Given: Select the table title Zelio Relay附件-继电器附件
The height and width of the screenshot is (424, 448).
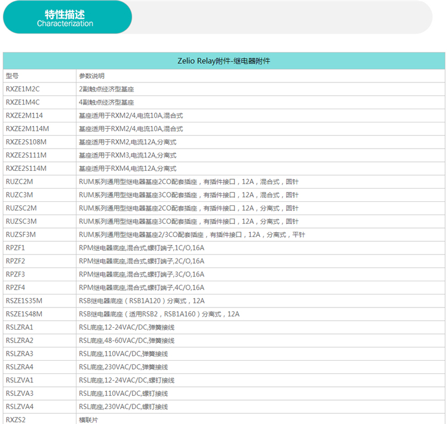Looking at the screenshot, I should [x=224, y=61].
